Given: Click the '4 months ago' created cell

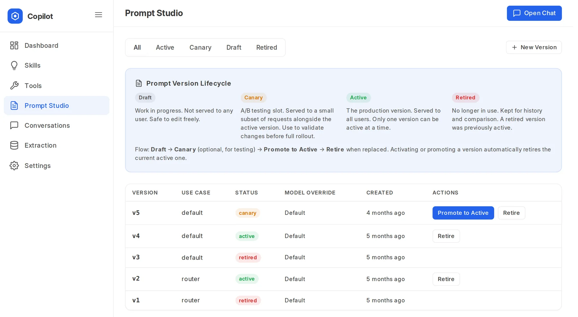Looking at the screenshot, I should pyautogui.click(x=386, y=213).
